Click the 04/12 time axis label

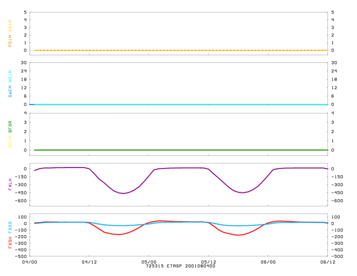click(89, 262)
